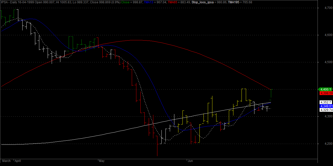Click the lowest red bar below 4,200
The image size is (333, 166).
point(157,150)
